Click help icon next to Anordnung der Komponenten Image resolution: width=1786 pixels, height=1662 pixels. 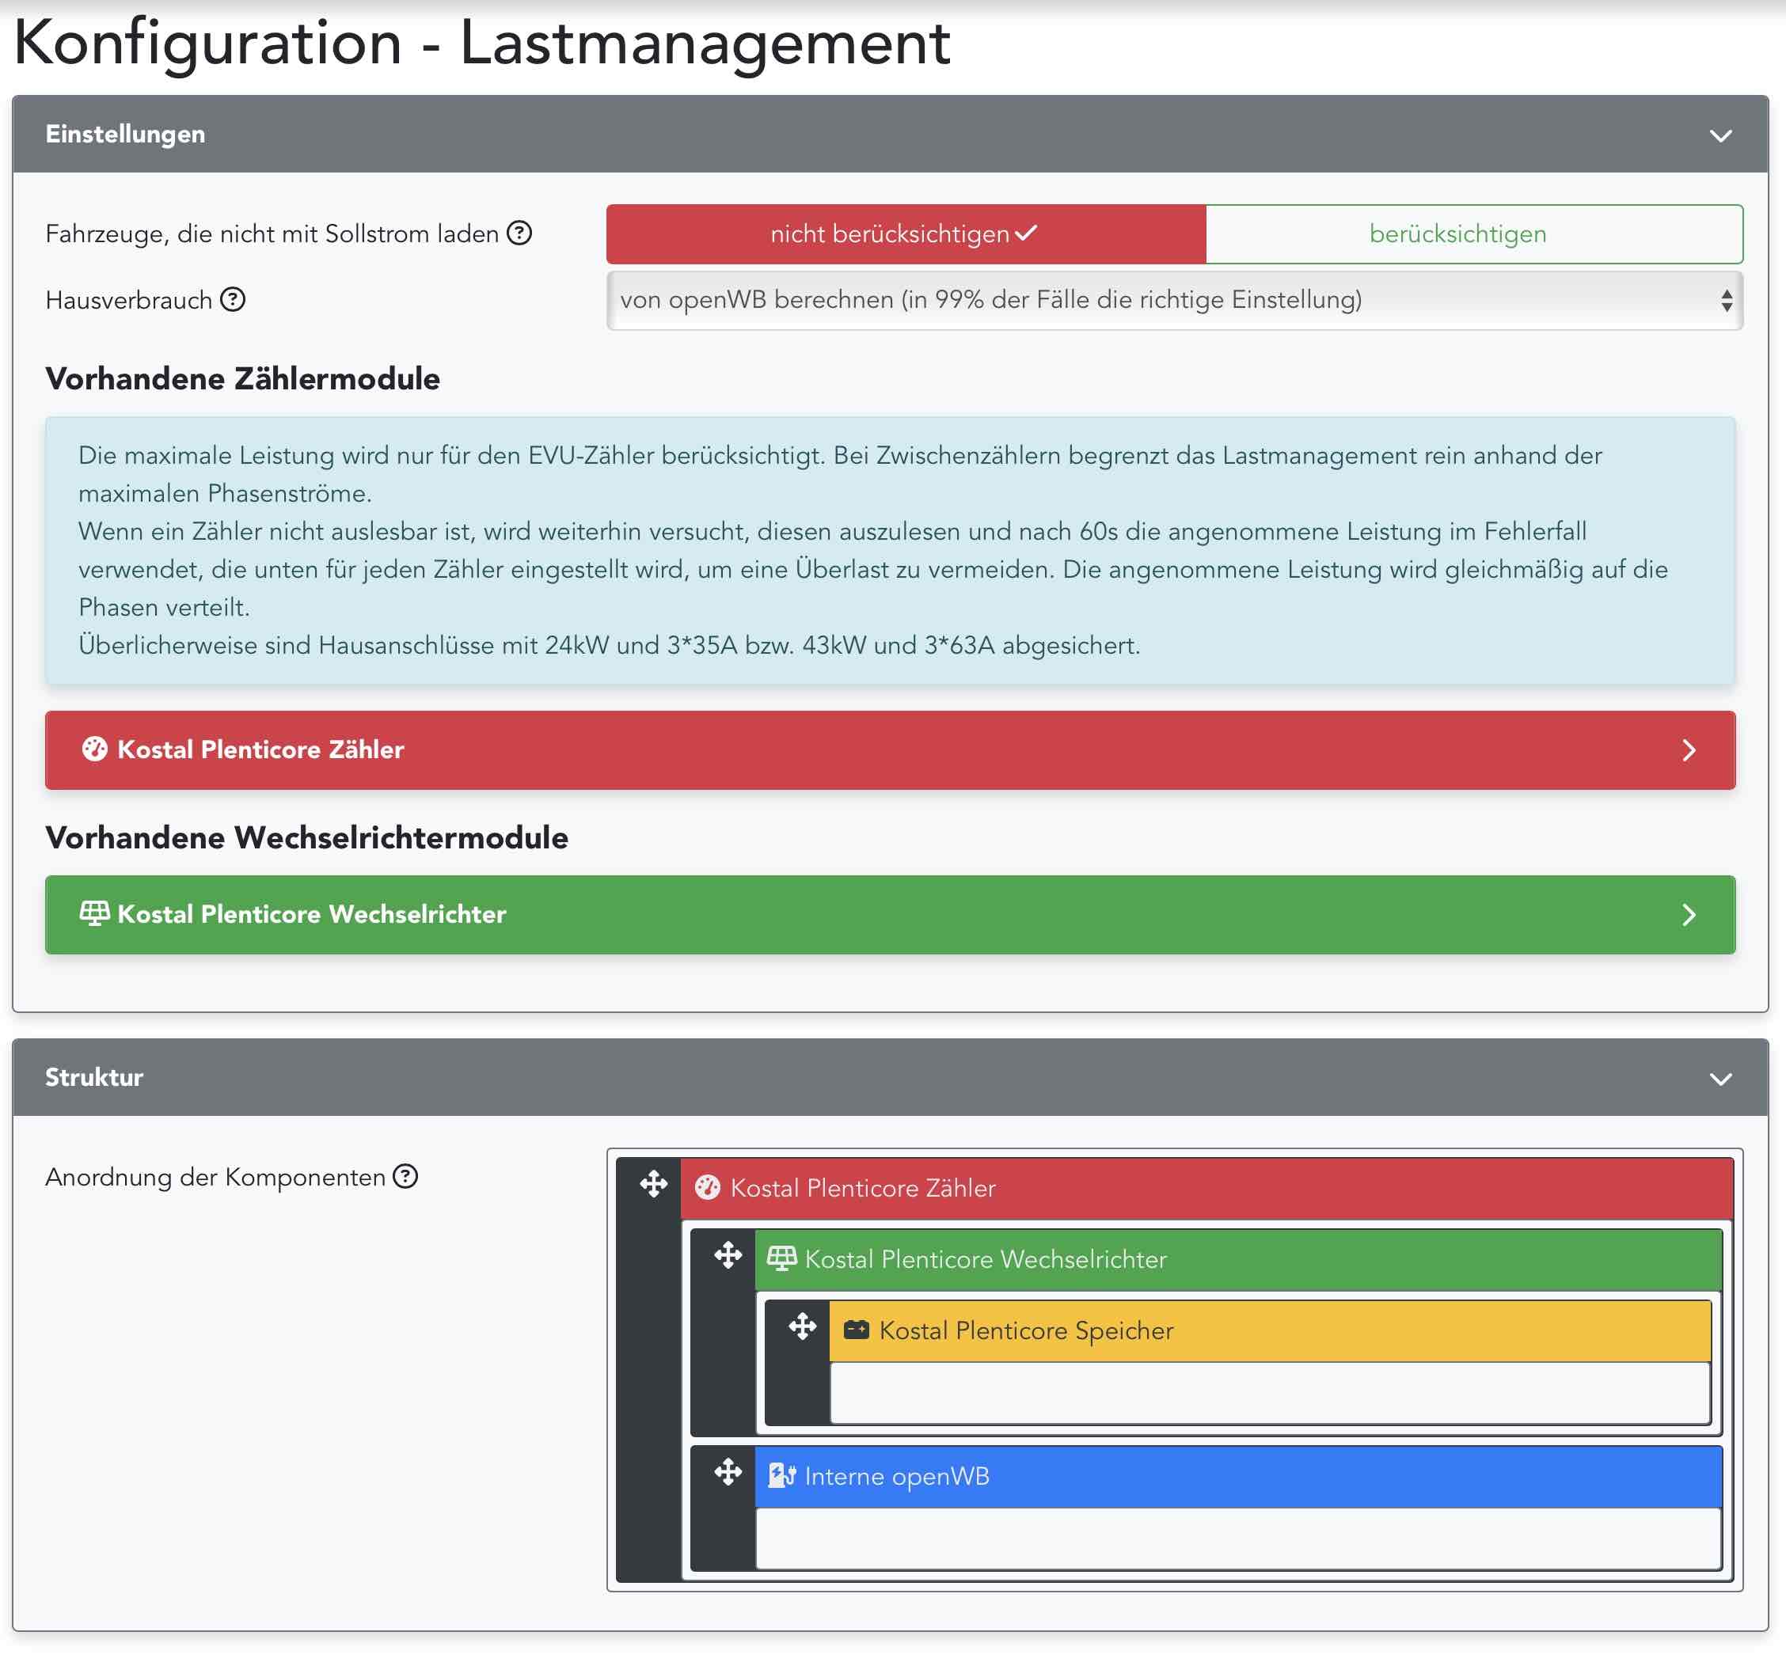coord(406,1176)
